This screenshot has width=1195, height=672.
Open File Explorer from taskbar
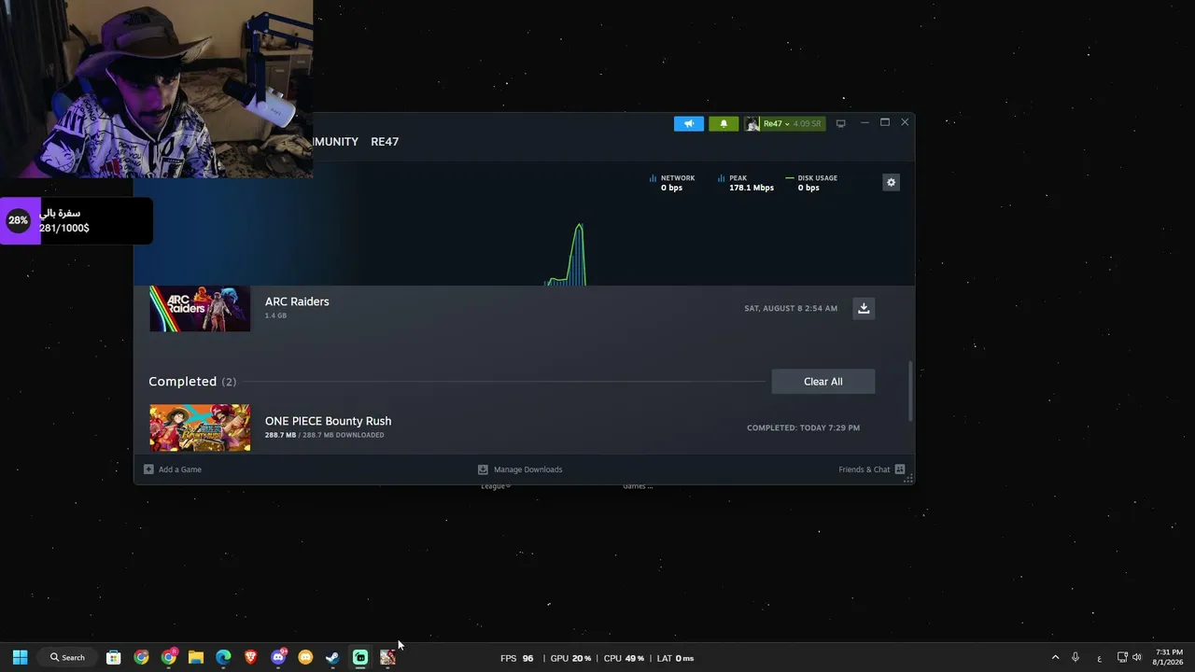[x=196, y=658]
